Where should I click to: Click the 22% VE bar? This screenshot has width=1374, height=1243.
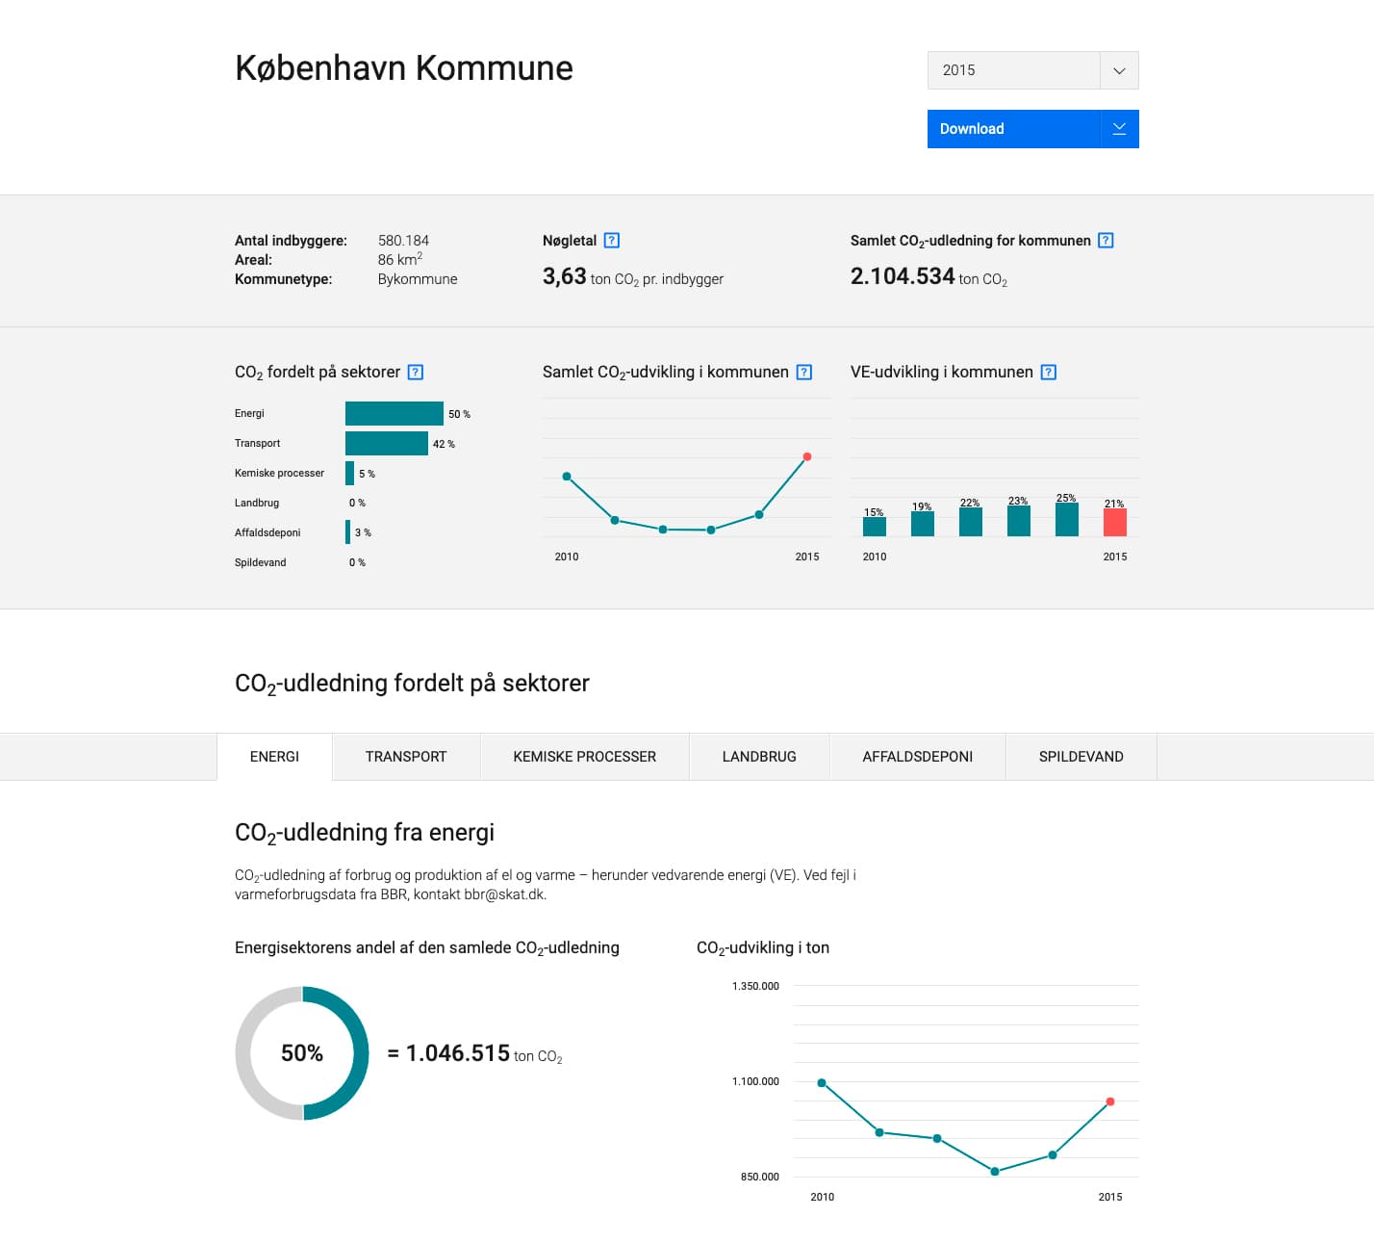point(971,522)
